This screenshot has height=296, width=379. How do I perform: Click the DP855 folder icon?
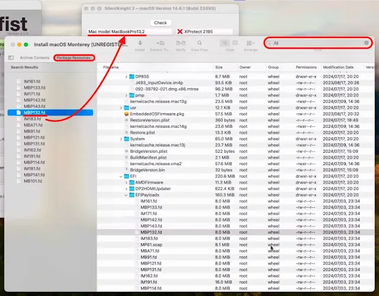click(131, 76)
